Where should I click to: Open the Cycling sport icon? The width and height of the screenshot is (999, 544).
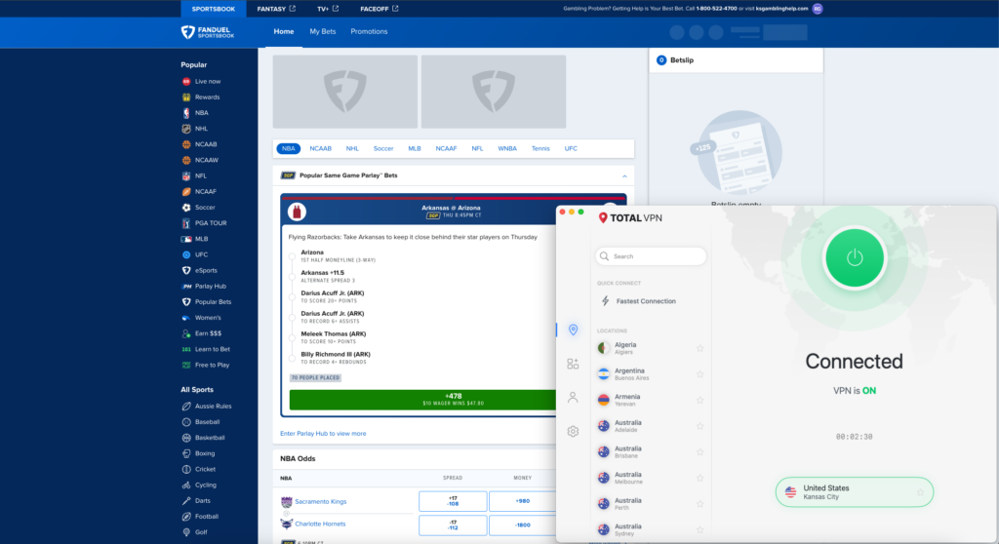click(x=186, y=486)
